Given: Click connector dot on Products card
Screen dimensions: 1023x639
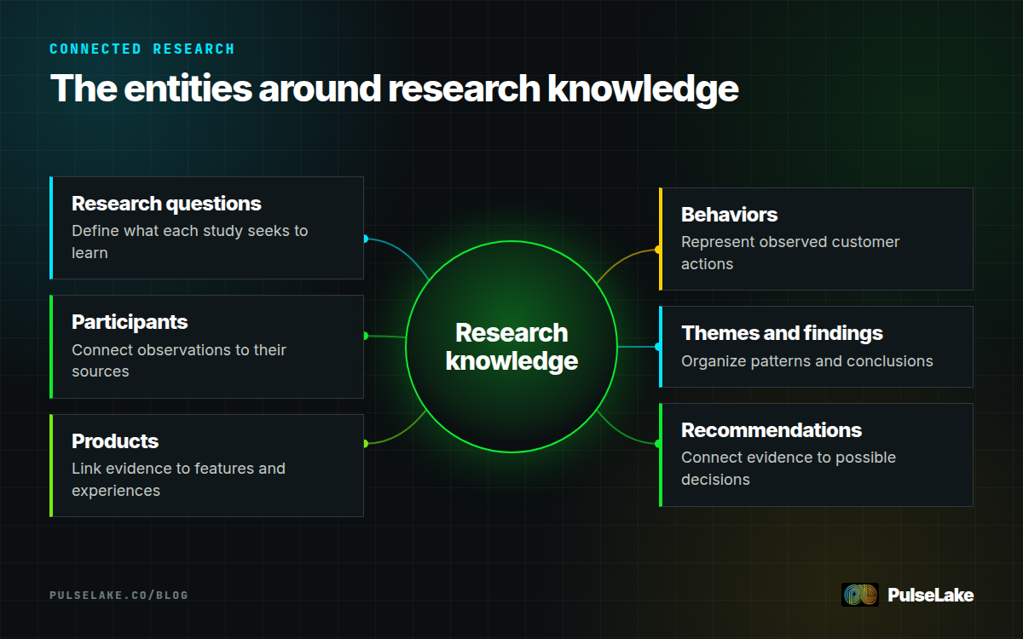Looking at the screenshot, I should click(x=365, y=443).
